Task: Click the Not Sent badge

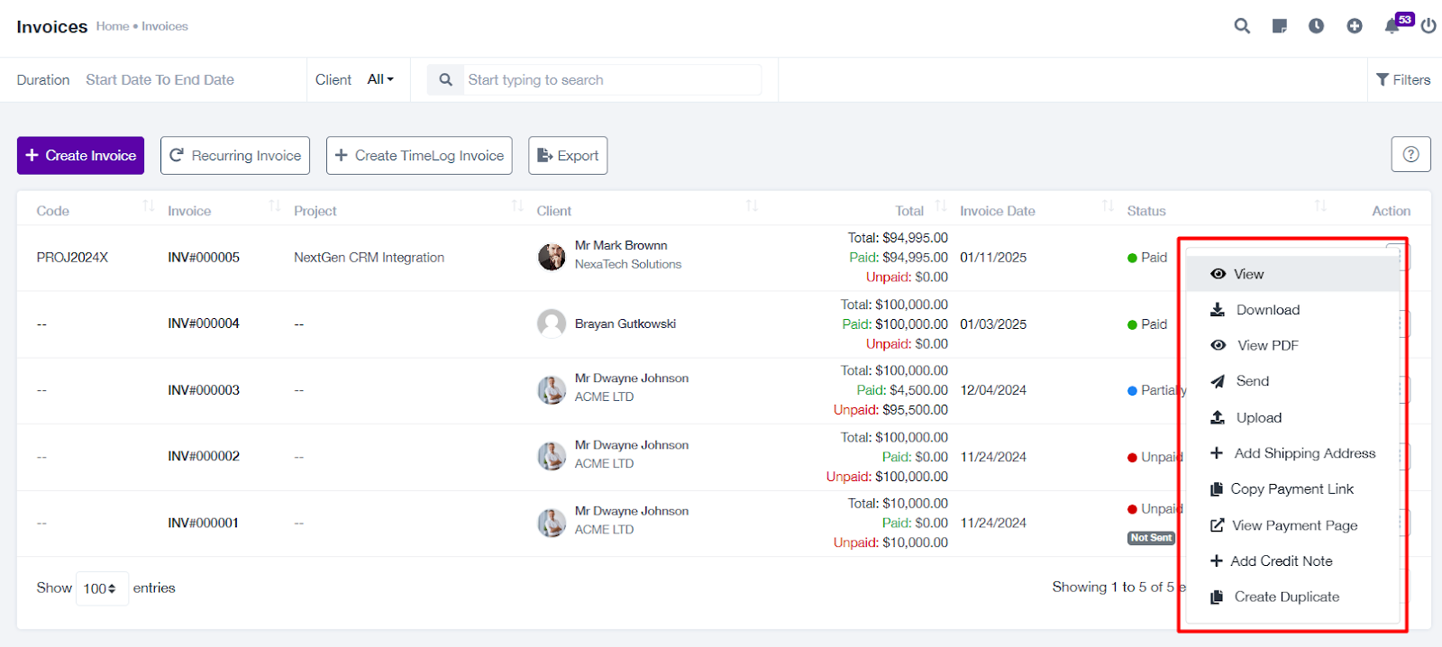Action: (1151, 538)
